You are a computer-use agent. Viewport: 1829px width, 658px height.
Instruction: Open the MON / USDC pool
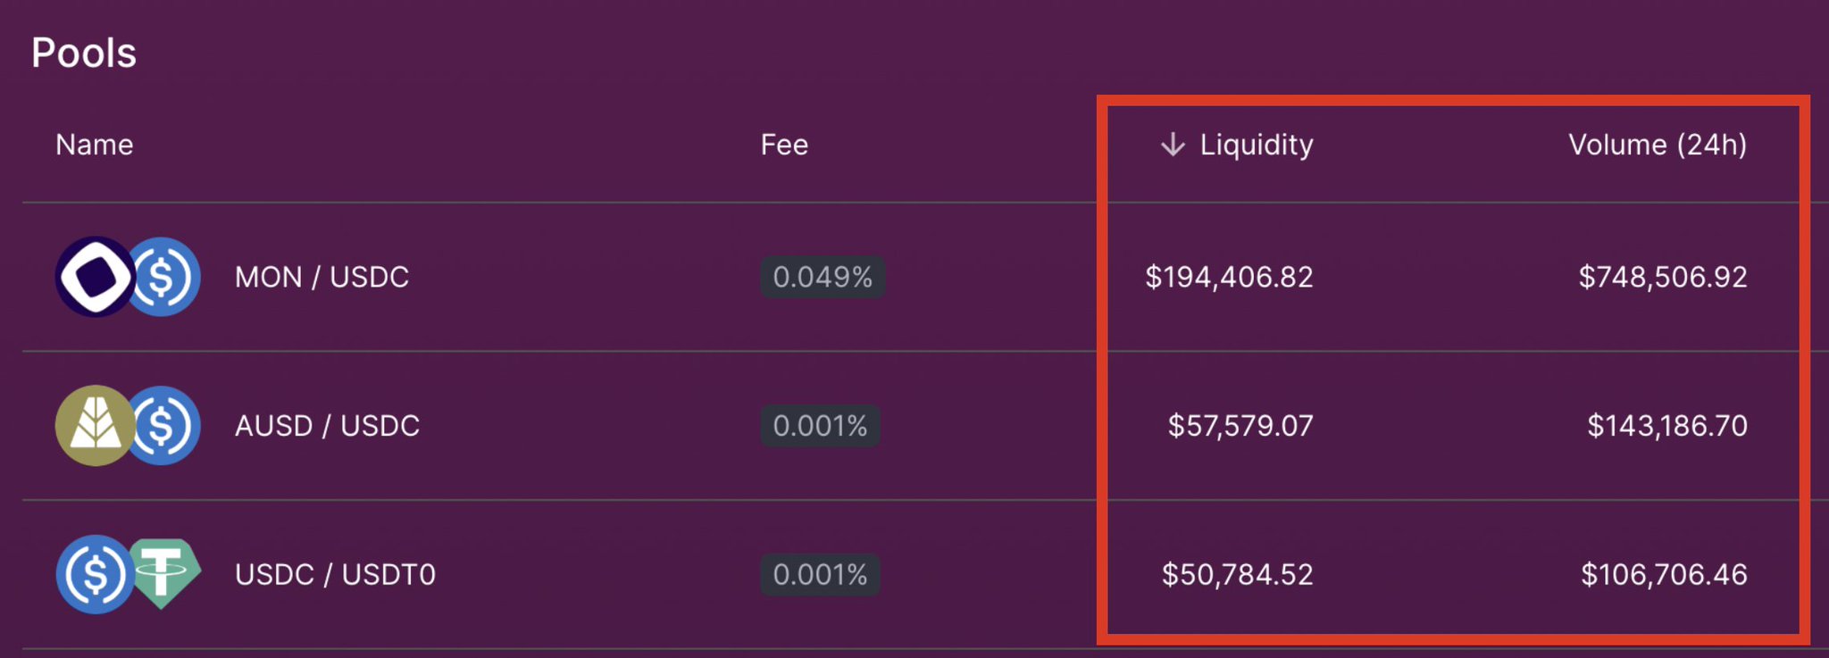click(322, 277)
